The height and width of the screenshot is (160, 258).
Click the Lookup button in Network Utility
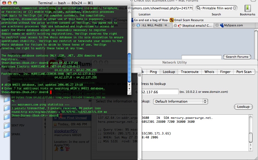(x=243, y=107)
